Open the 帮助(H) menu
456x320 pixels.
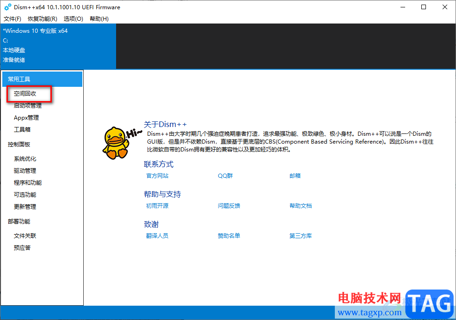(x=99, y=19)
